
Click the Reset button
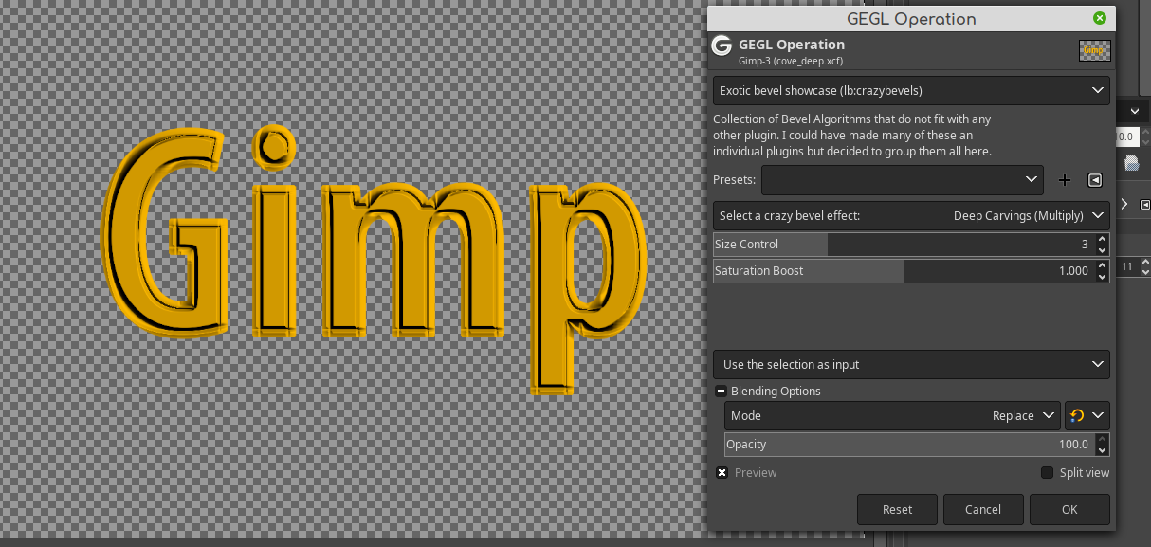[x=897, y=509]
